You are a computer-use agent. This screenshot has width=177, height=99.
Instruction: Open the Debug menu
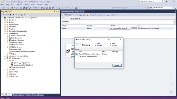tap(26, 5)
